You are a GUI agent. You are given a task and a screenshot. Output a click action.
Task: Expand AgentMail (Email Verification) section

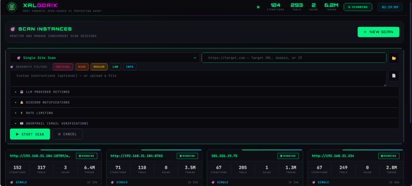coord(205,123)
